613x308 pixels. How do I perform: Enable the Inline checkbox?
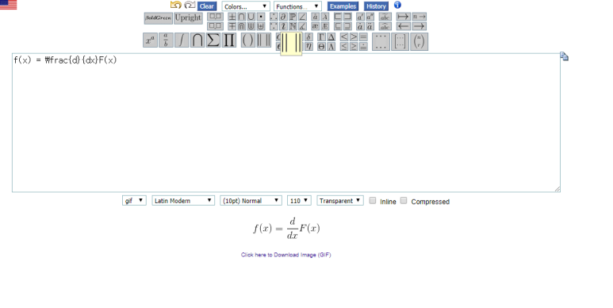click(x=373, y=200)
